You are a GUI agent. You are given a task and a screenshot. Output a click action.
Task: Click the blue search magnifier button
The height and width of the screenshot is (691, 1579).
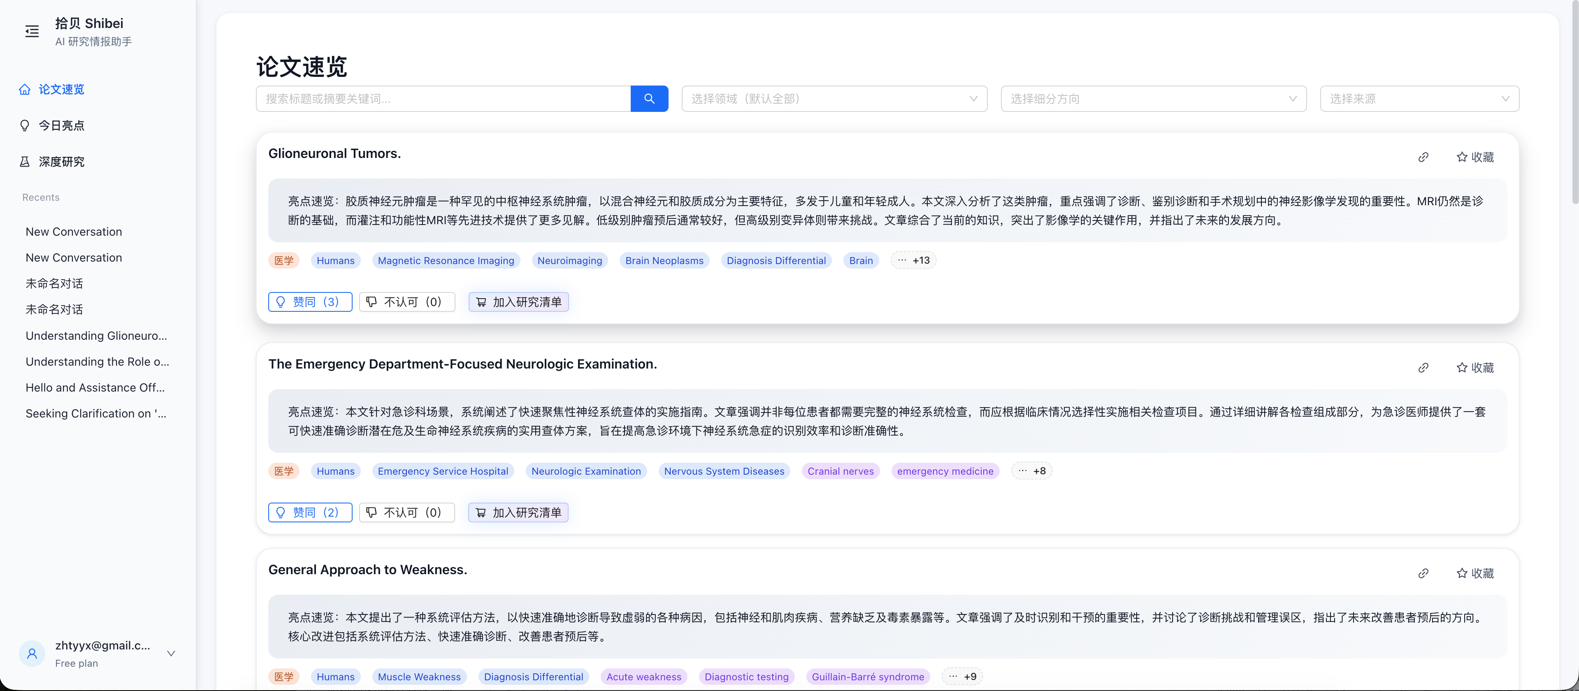click(x=649, y=99)
